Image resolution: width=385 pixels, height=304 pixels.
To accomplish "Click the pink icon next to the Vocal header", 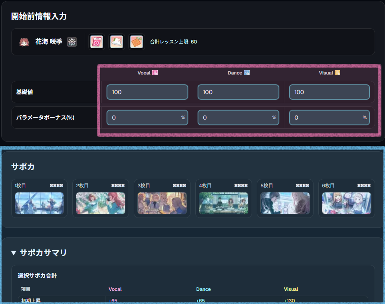I will click(155, 73).
